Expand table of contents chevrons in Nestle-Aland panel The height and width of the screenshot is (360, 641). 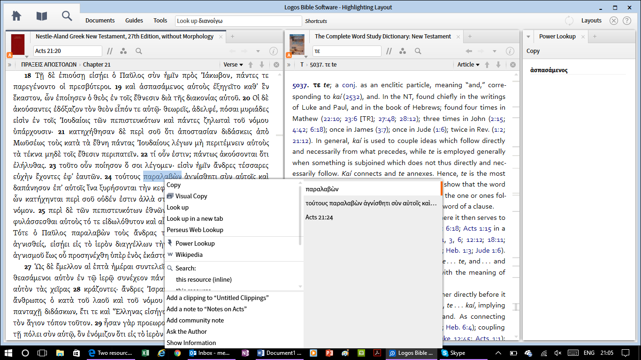(x=9, y=65)
